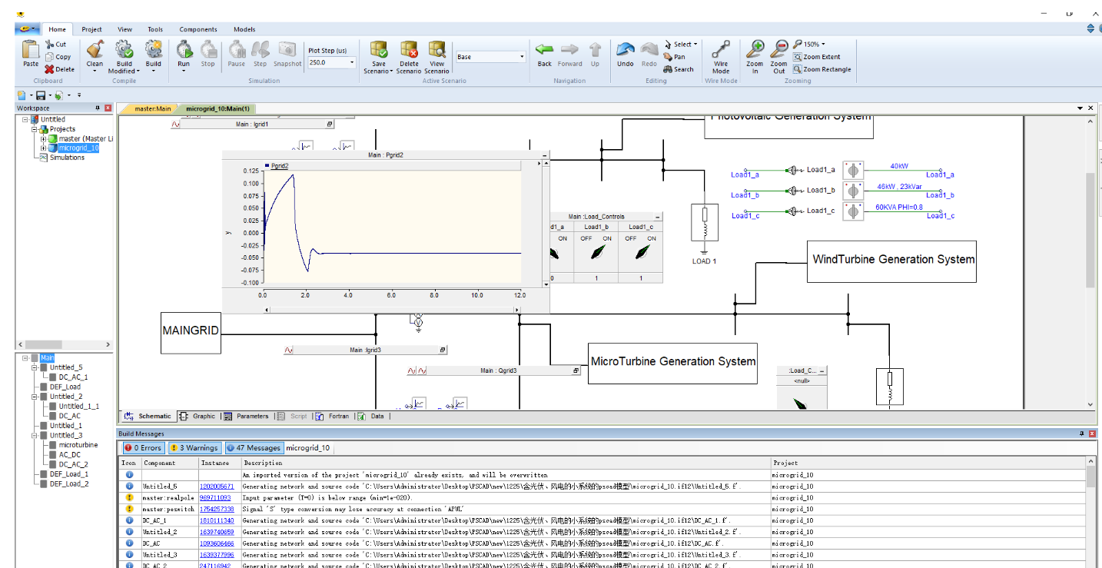Click the MicroTurbine Generation System block
The height and width of the screenshot is (568, 1102).
[x=672, y=363]
